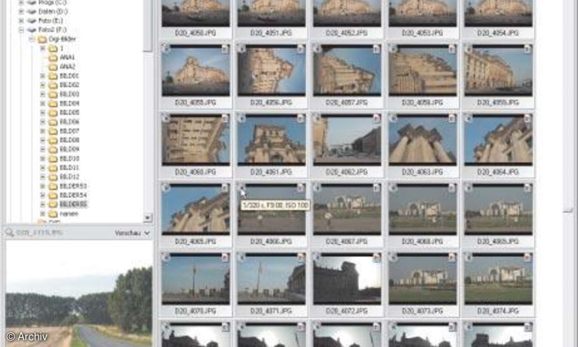This screenshot has height=347, width=578.
Task: Collapse the Foto2 (F:) drive node
Action: click(21, 30)
